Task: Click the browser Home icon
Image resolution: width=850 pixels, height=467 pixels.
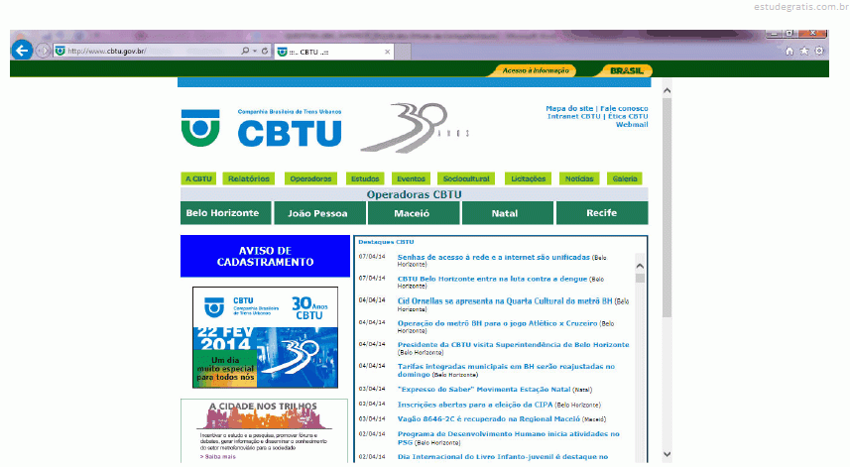Action: coord(789,51)
